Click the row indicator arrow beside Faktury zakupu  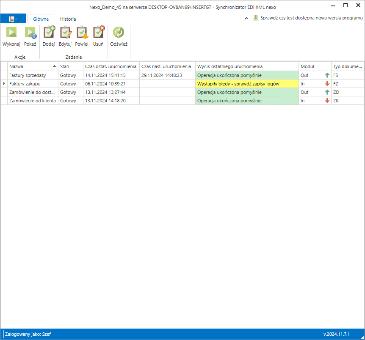tap(4, 83)
